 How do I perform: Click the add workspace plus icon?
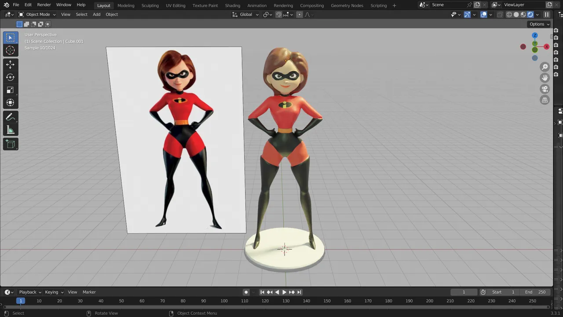394,5
